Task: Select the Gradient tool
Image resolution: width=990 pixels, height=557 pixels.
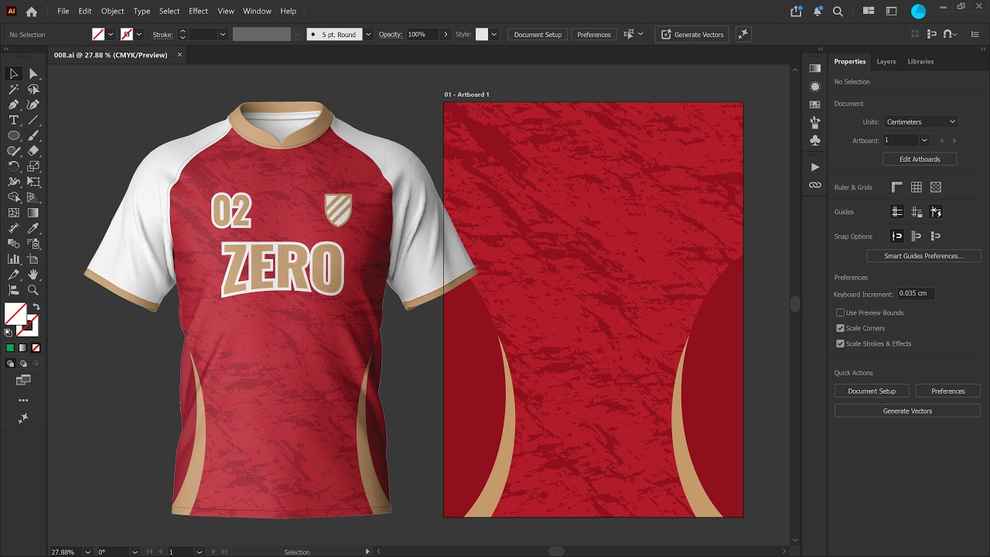Action: tap(33, 213)
